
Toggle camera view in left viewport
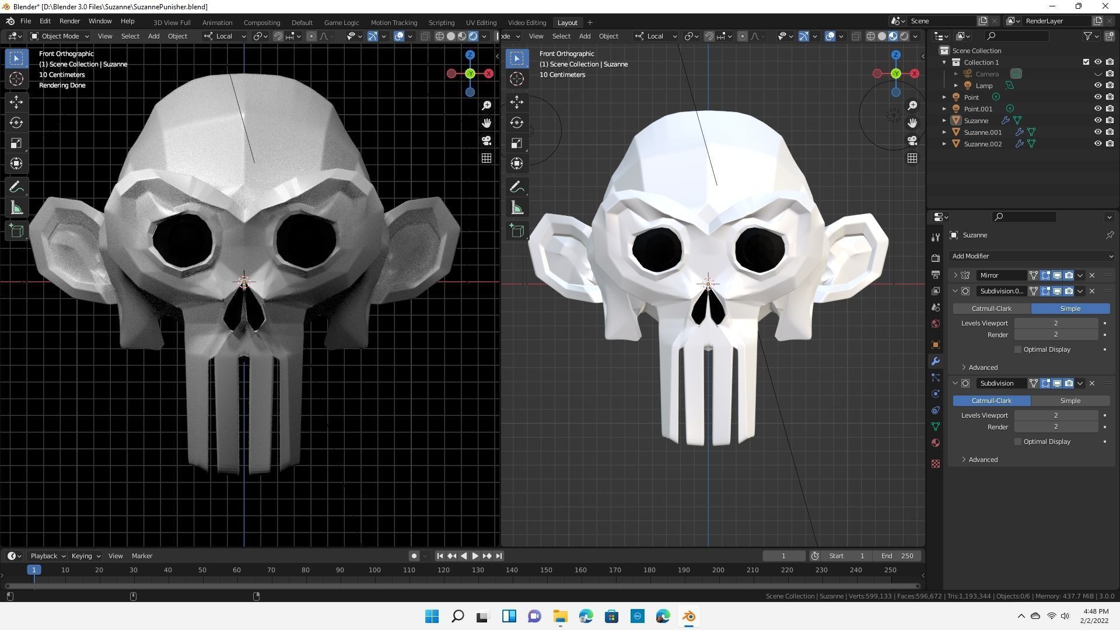click(x=487, y=141)
